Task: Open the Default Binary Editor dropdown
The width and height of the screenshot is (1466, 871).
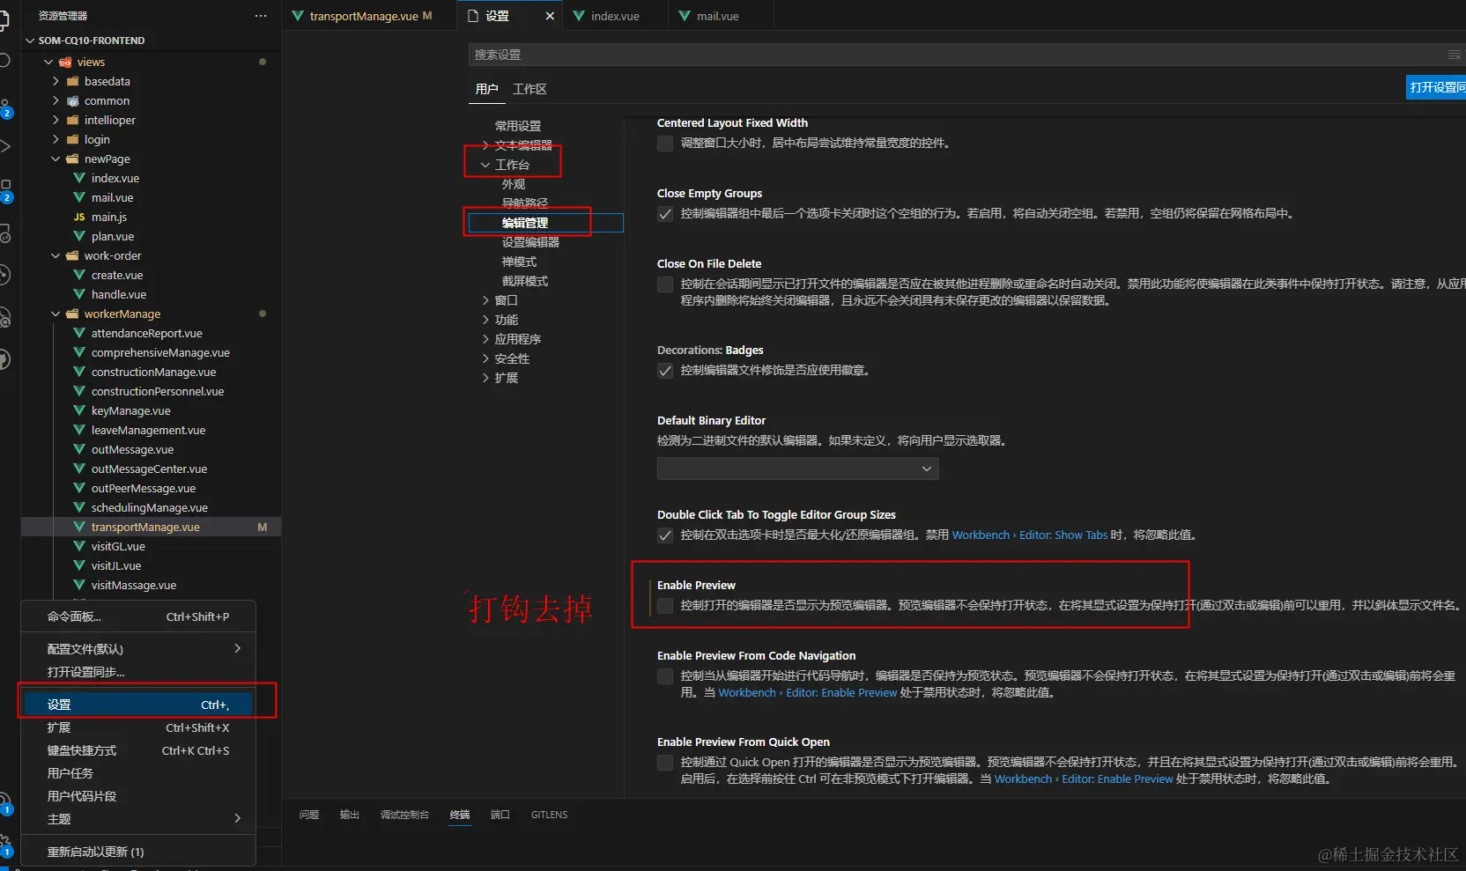Action: pos(798,469)
